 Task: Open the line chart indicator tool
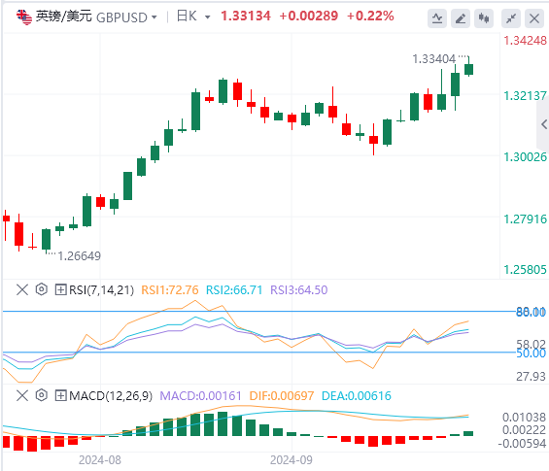click(x=437, y=18)
